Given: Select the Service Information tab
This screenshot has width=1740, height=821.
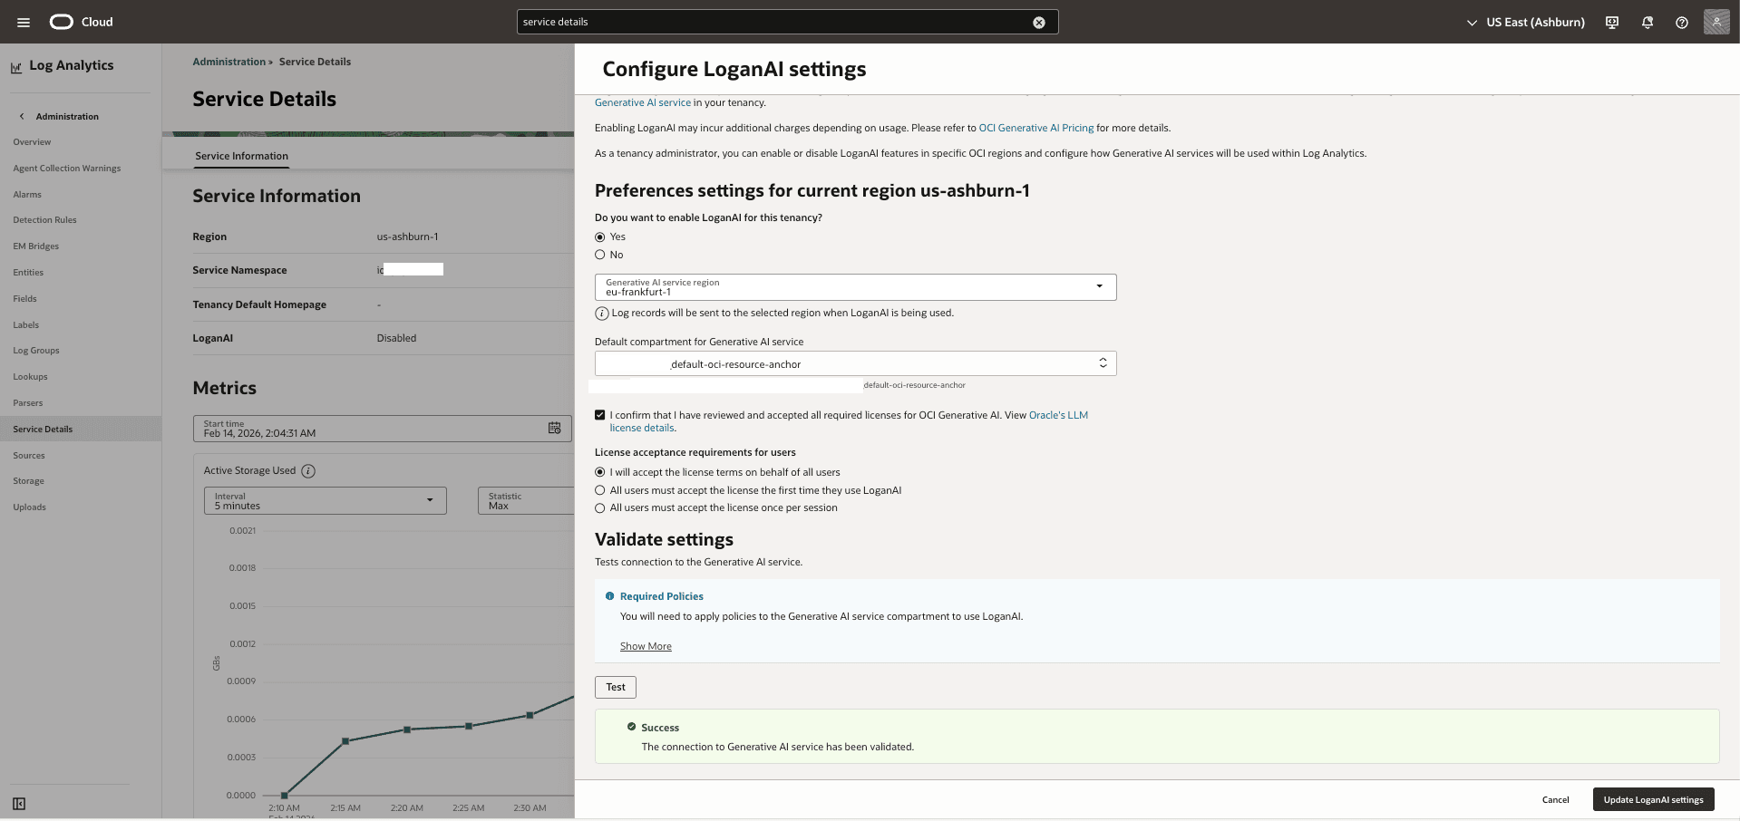Looking at the screenshot, I should click(241, 156).
